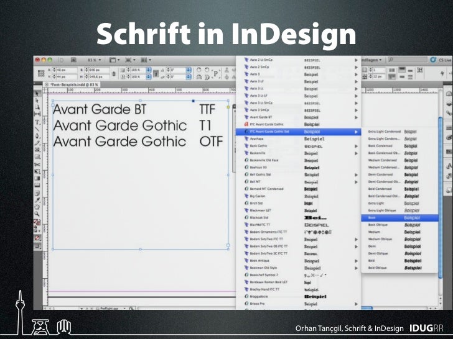Click the Apply None swatch in toolbox

(x=37, y=238)
